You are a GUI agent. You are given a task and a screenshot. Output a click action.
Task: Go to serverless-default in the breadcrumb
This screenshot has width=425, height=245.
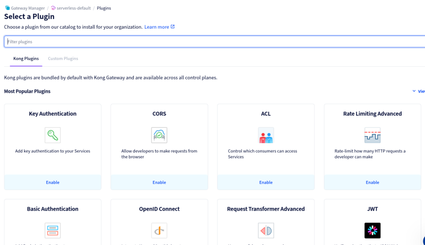click(x=74, y=8)
